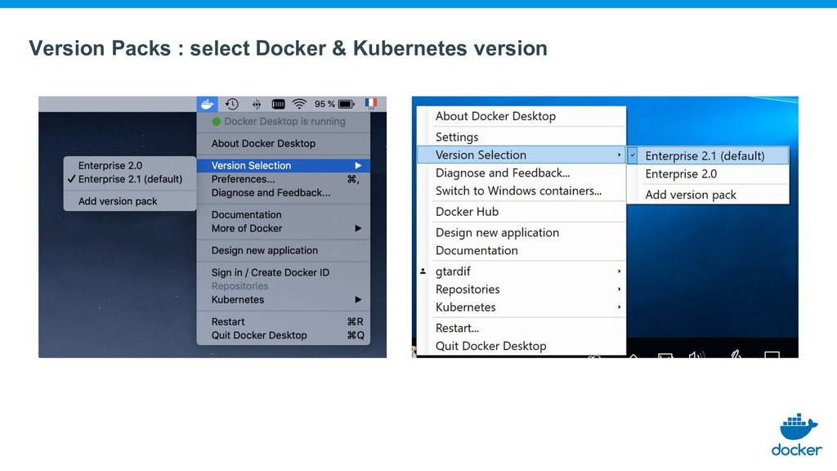The height and width of the screenshot is (471, 837).
Task: Click the Wi-Fi icon in Mac menu bar
Action: coord(299,104)
